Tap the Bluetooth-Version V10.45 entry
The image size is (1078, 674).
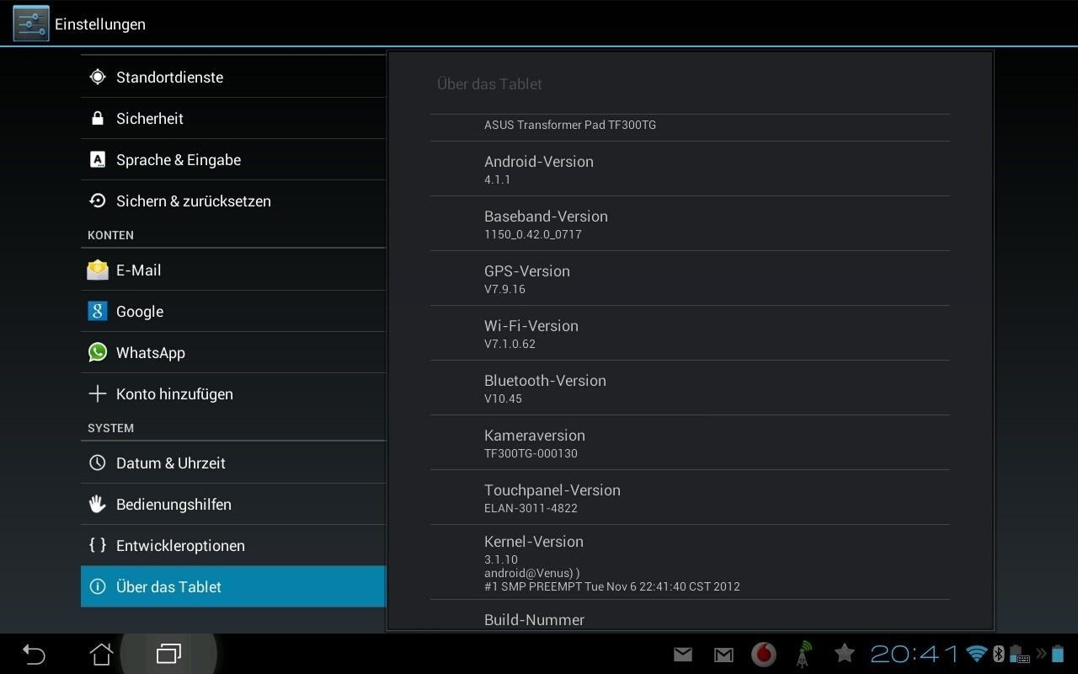690,388
